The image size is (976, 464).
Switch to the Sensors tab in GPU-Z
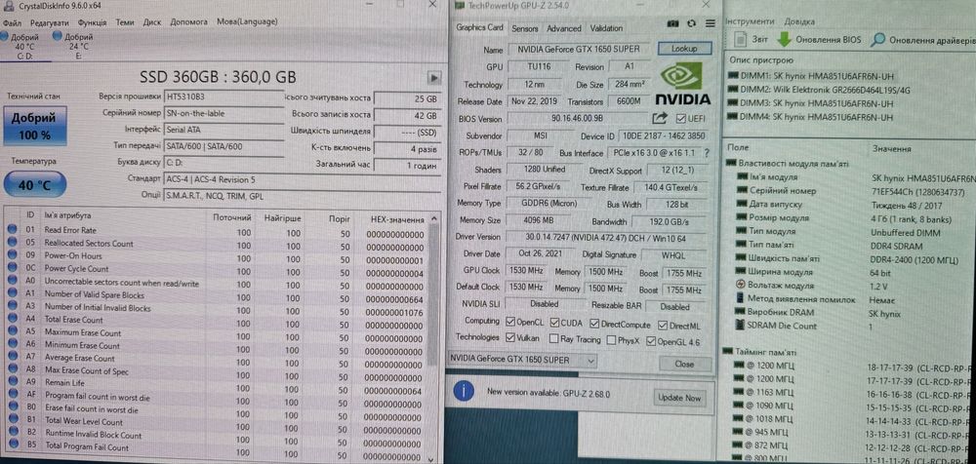click(x=525, y=28)
